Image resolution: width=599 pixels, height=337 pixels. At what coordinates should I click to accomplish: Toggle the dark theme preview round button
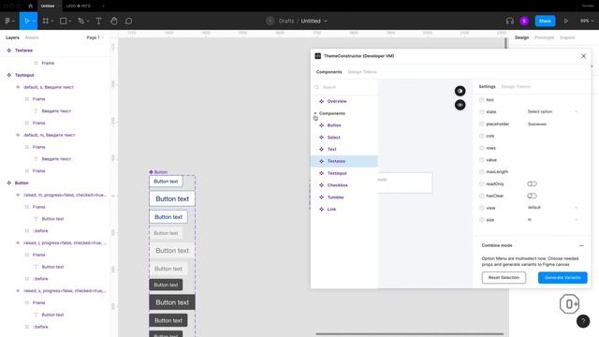coord(460,91)
